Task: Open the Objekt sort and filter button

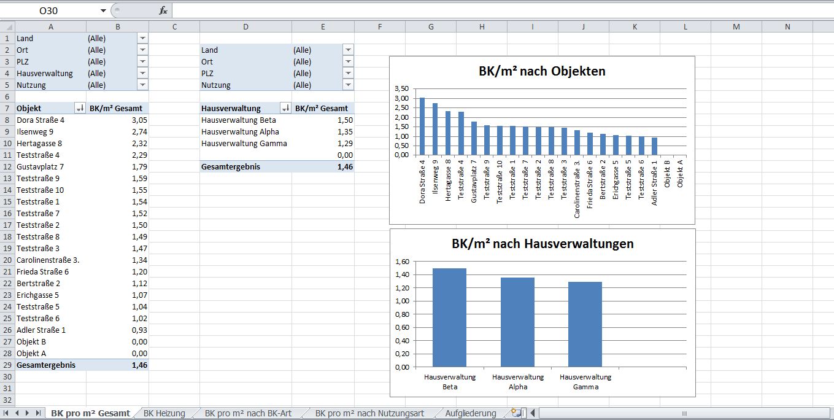Action: (80, 108)
